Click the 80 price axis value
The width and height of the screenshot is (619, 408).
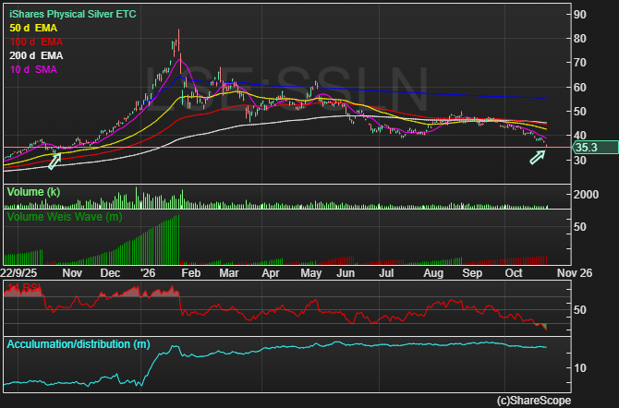click(580, 39)
